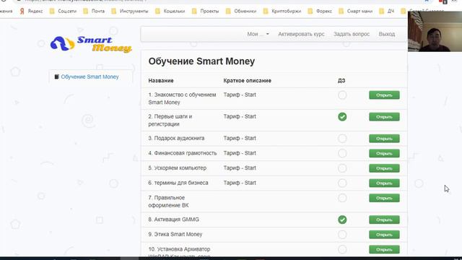Toggle completed ДЗ checkmark for Активация GMMG
The image size is (462, 260).
pyautogui.click(x=342, y=220)
